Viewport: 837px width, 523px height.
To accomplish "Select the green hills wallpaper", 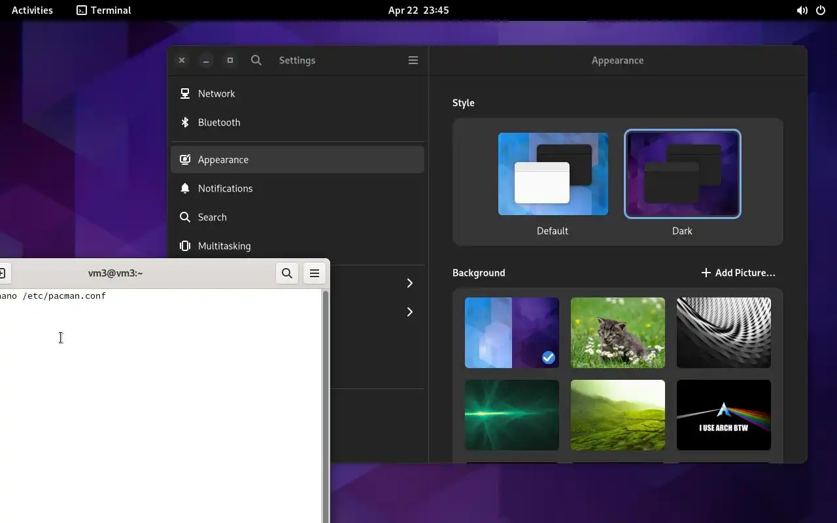I will (x=618, y=415).
